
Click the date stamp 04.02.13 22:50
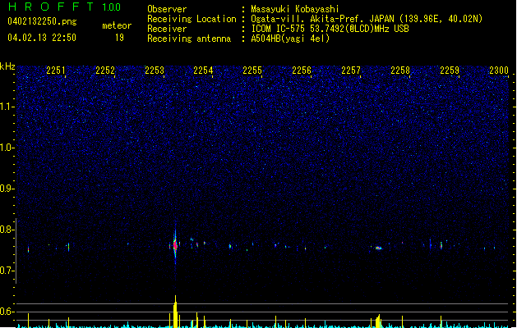pyautogui.click(x=42, y=38)
